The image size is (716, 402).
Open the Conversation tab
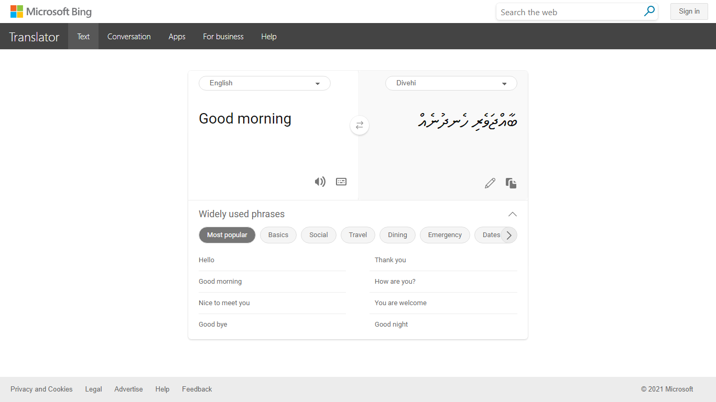129,36
